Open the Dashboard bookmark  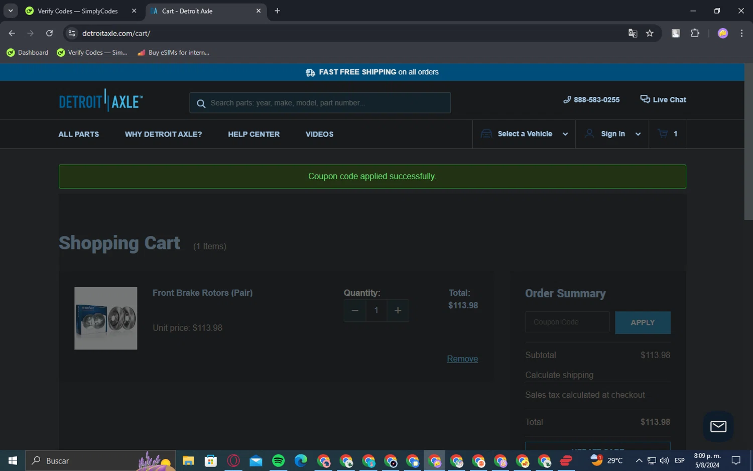(28, 52)
